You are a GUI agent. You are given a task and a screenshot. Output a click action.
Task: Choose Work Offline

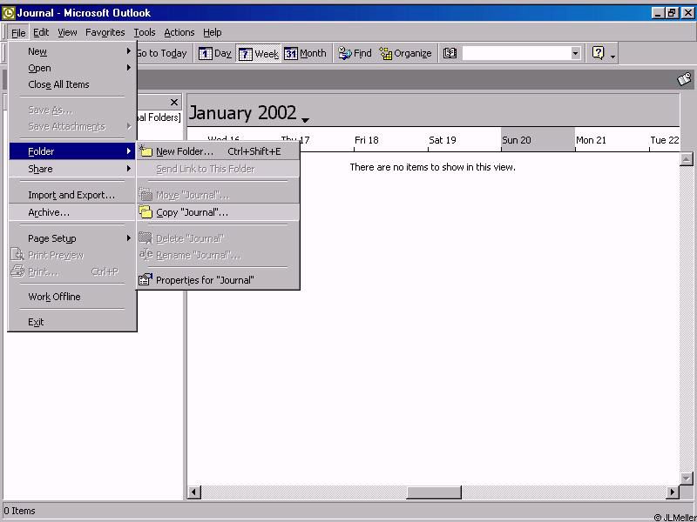(x=72, y=297)
